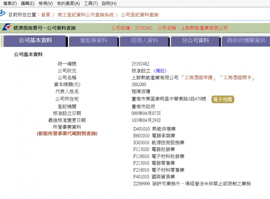Click the 經濟部商業司 logo icon
The height and width of the screenshot is (199, 270).
[6, 27]
